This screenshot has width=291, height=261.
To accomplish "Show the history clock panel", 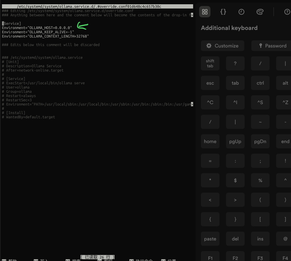I will 241,12.
